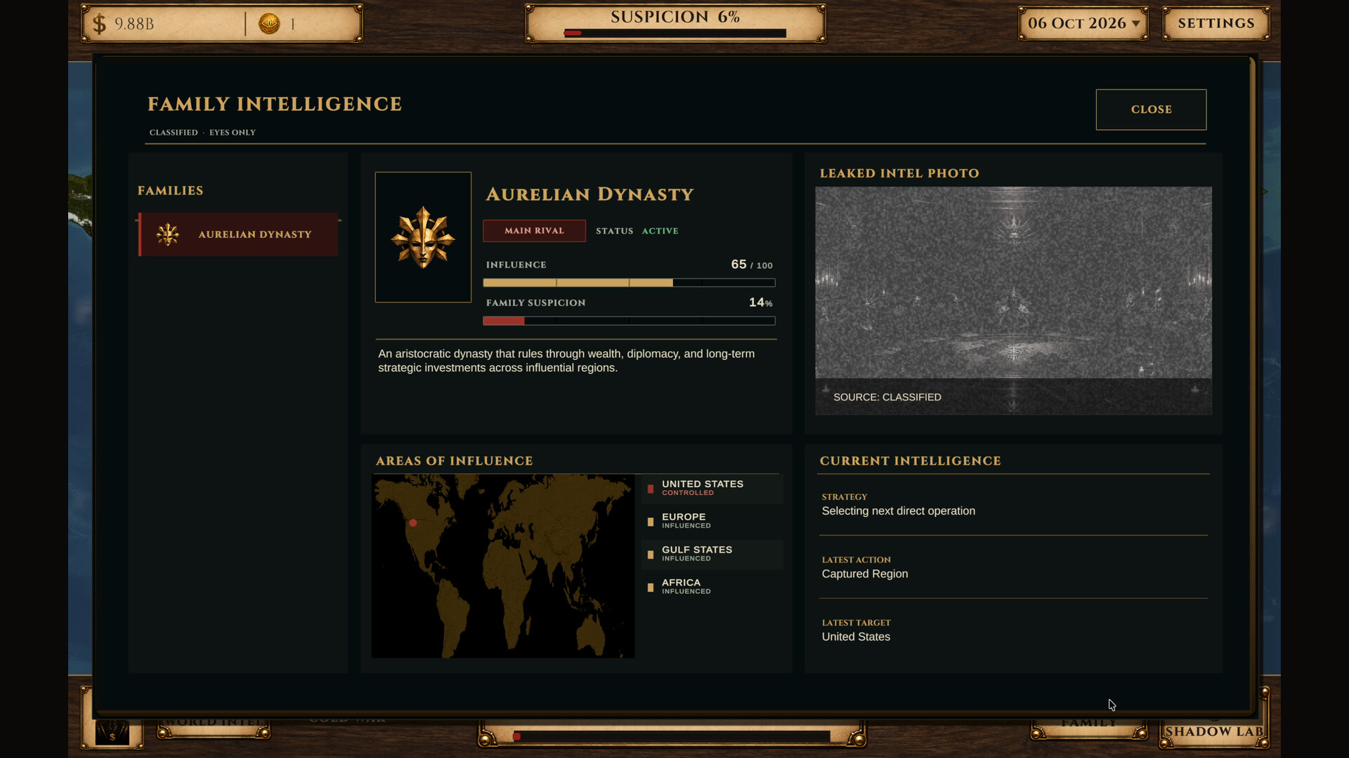Click the 'SOURCE: CLASSIFIED' caption
This screenshot has height=758, width=1349.
click(x=887, y=397)
